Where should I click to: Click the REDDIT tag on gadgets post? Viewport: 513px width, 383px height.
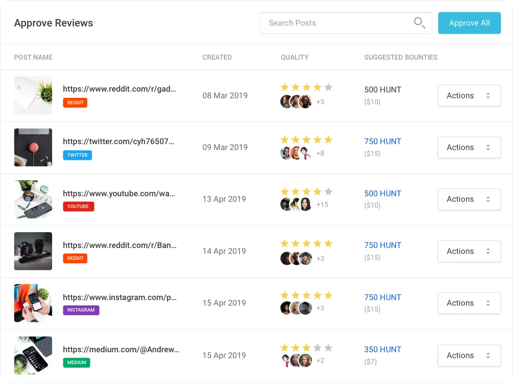click(75, 103)
